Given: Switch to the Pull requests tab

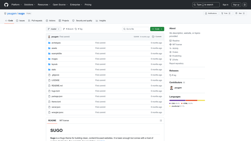Looking at the screenshot, I should point(35,21).
